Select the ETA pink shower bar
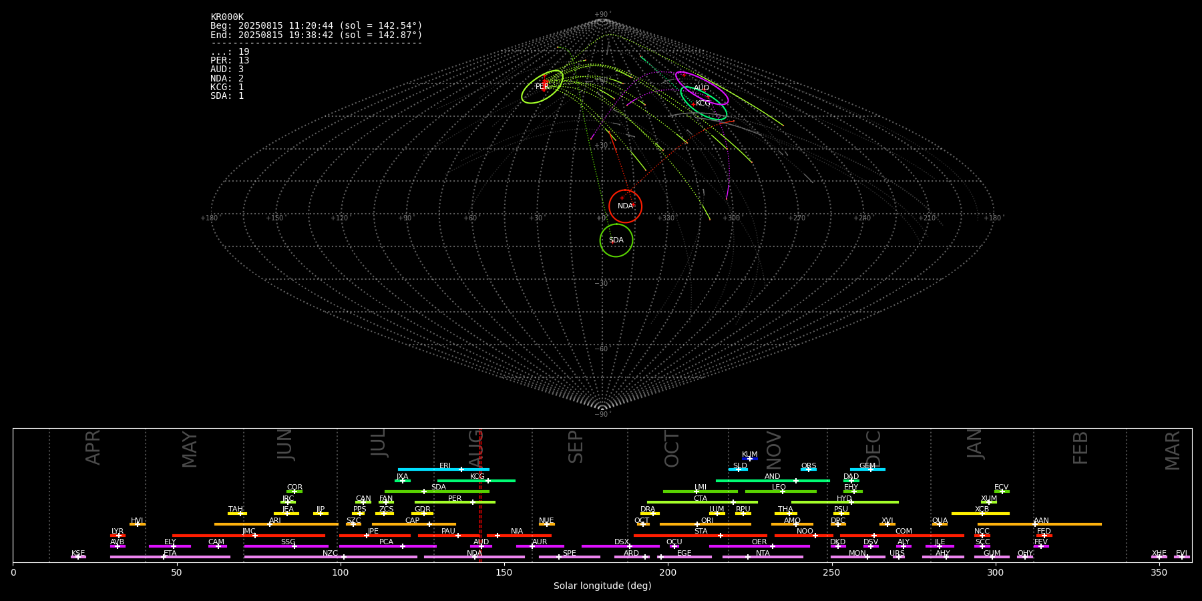The height and width of the screenshot is (601, 1202). 170,557
